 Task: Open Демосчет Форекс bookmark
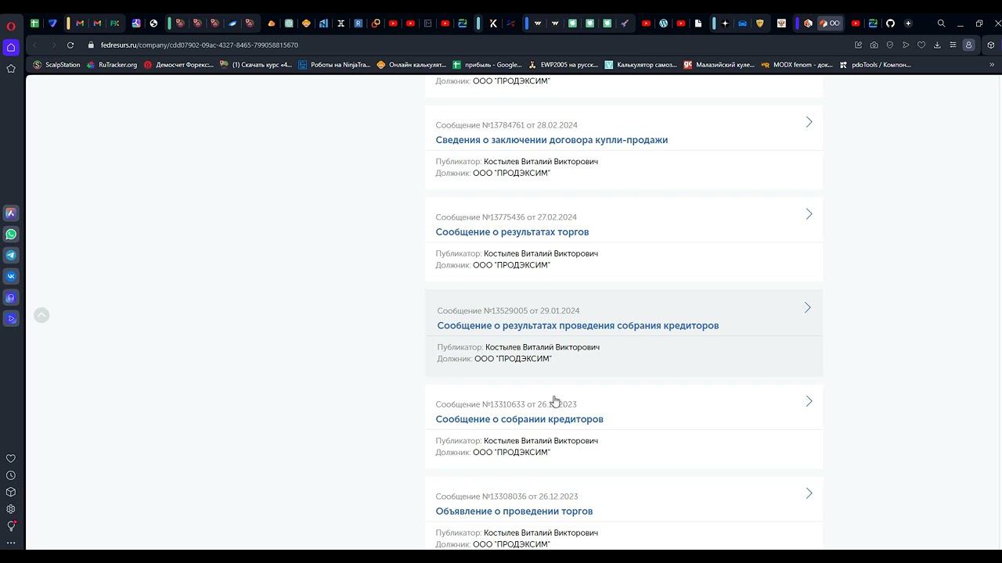178,65
